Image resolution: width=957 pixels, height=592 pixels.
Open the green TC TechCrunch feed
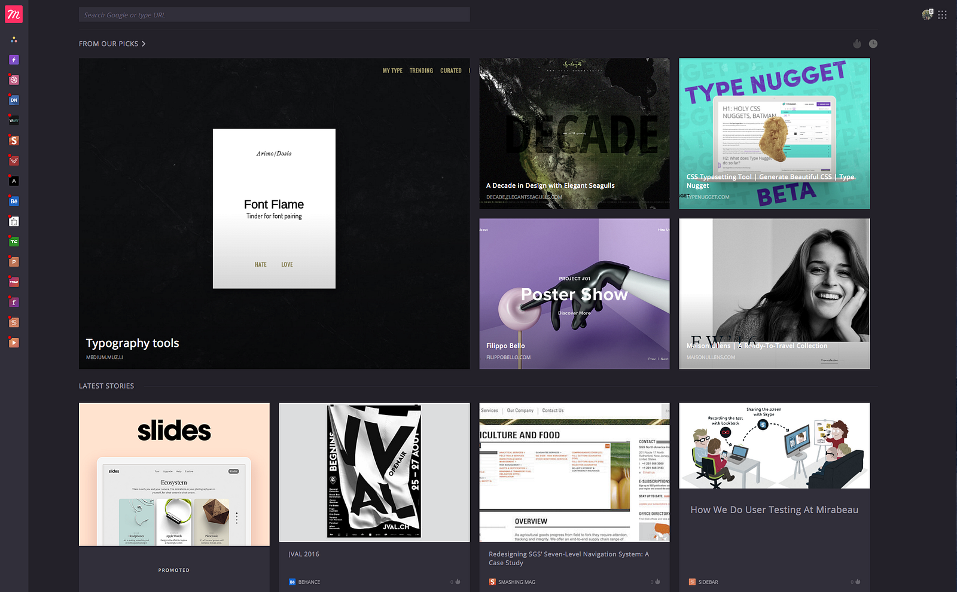pos(14,242)
